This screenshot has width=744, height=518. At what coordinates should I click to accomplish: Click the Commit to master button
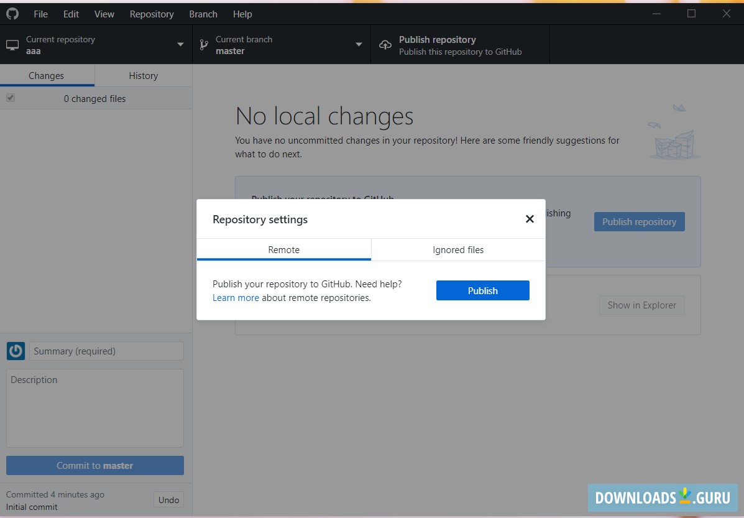95,466
